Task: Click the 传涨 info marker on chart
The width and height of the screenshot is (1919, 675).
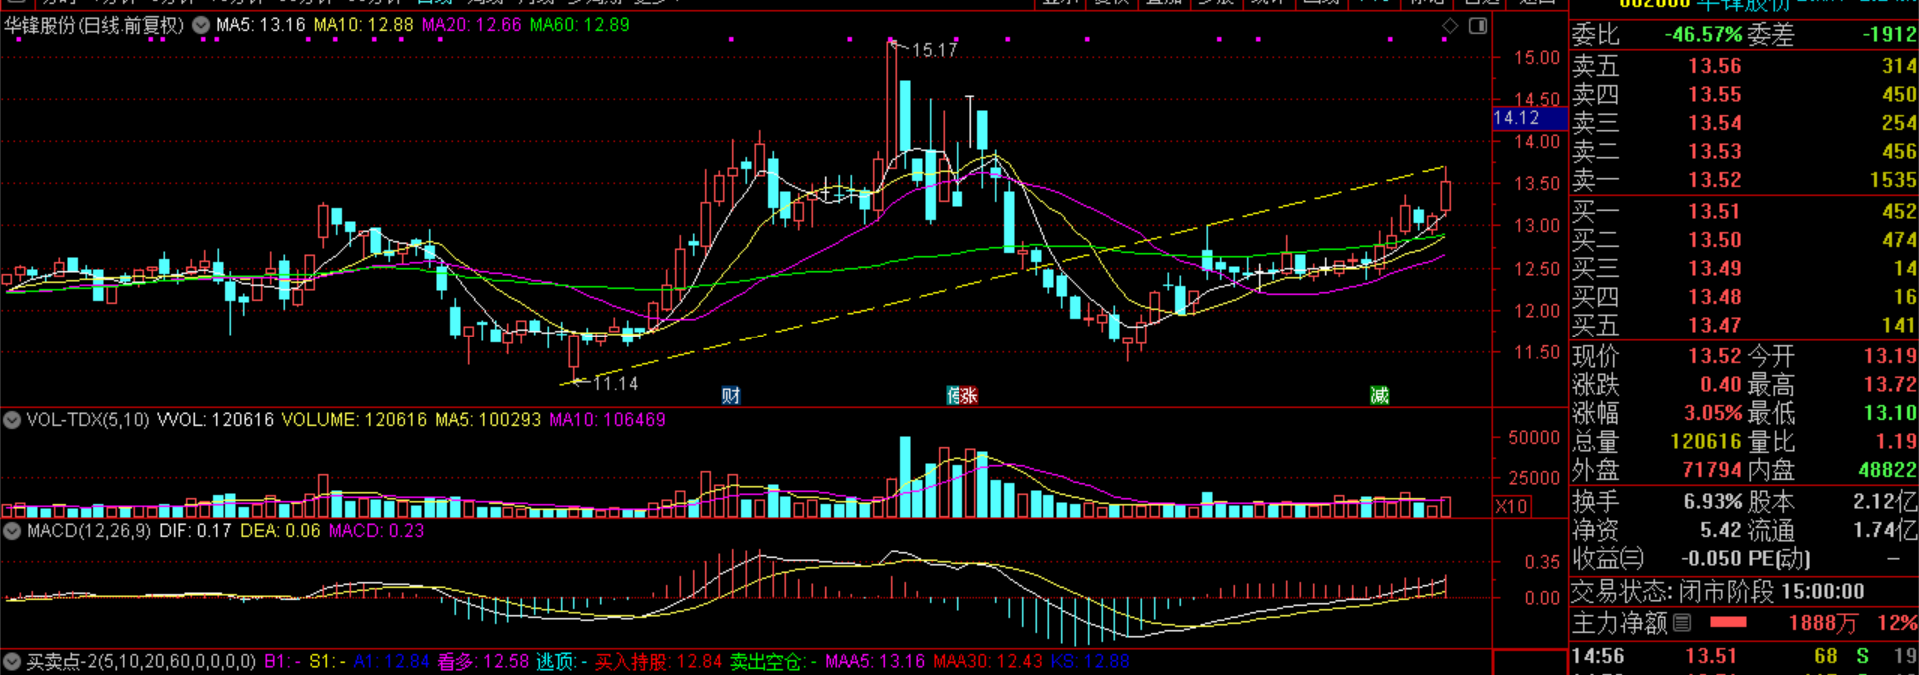Action: [961, 396]
